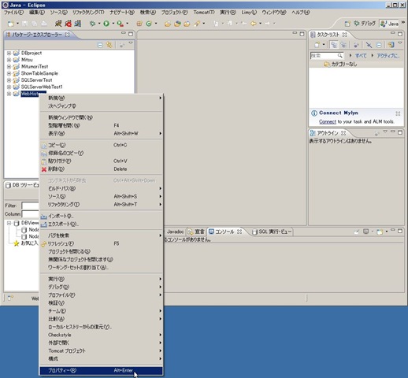Click the favorites star icon in DB tree
This screenshot has width=408, height=378.
[x=17, y=243]
